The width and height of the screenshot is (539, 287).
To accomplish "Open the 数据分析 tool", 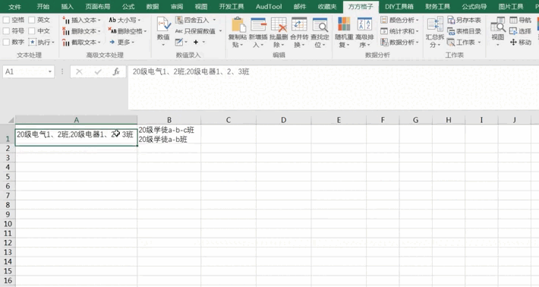I will point(400,42).
